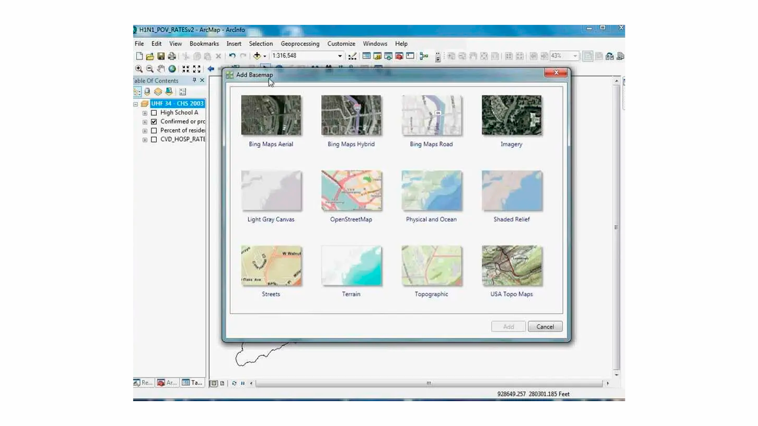Screen dimensions: 758x426
Task: Open the Geoprocessing menu
Action: [x=300, y=44]
